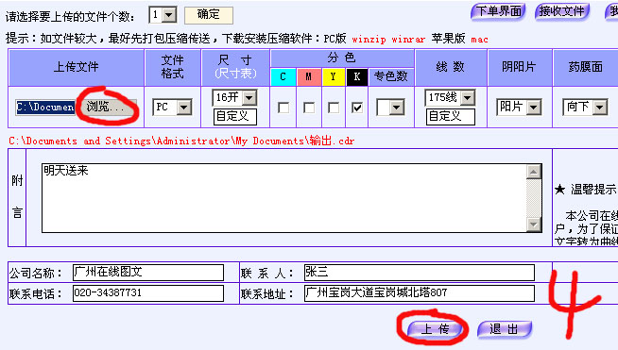Viewport: 618px width, 350px height.
Task: Uncheck the black K color checkbox
Action: click(357, 108)
